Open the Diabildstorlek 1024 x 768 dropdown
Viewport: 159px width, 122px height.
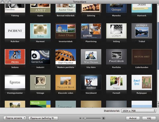pyautogui.click(x=138, y=111)
